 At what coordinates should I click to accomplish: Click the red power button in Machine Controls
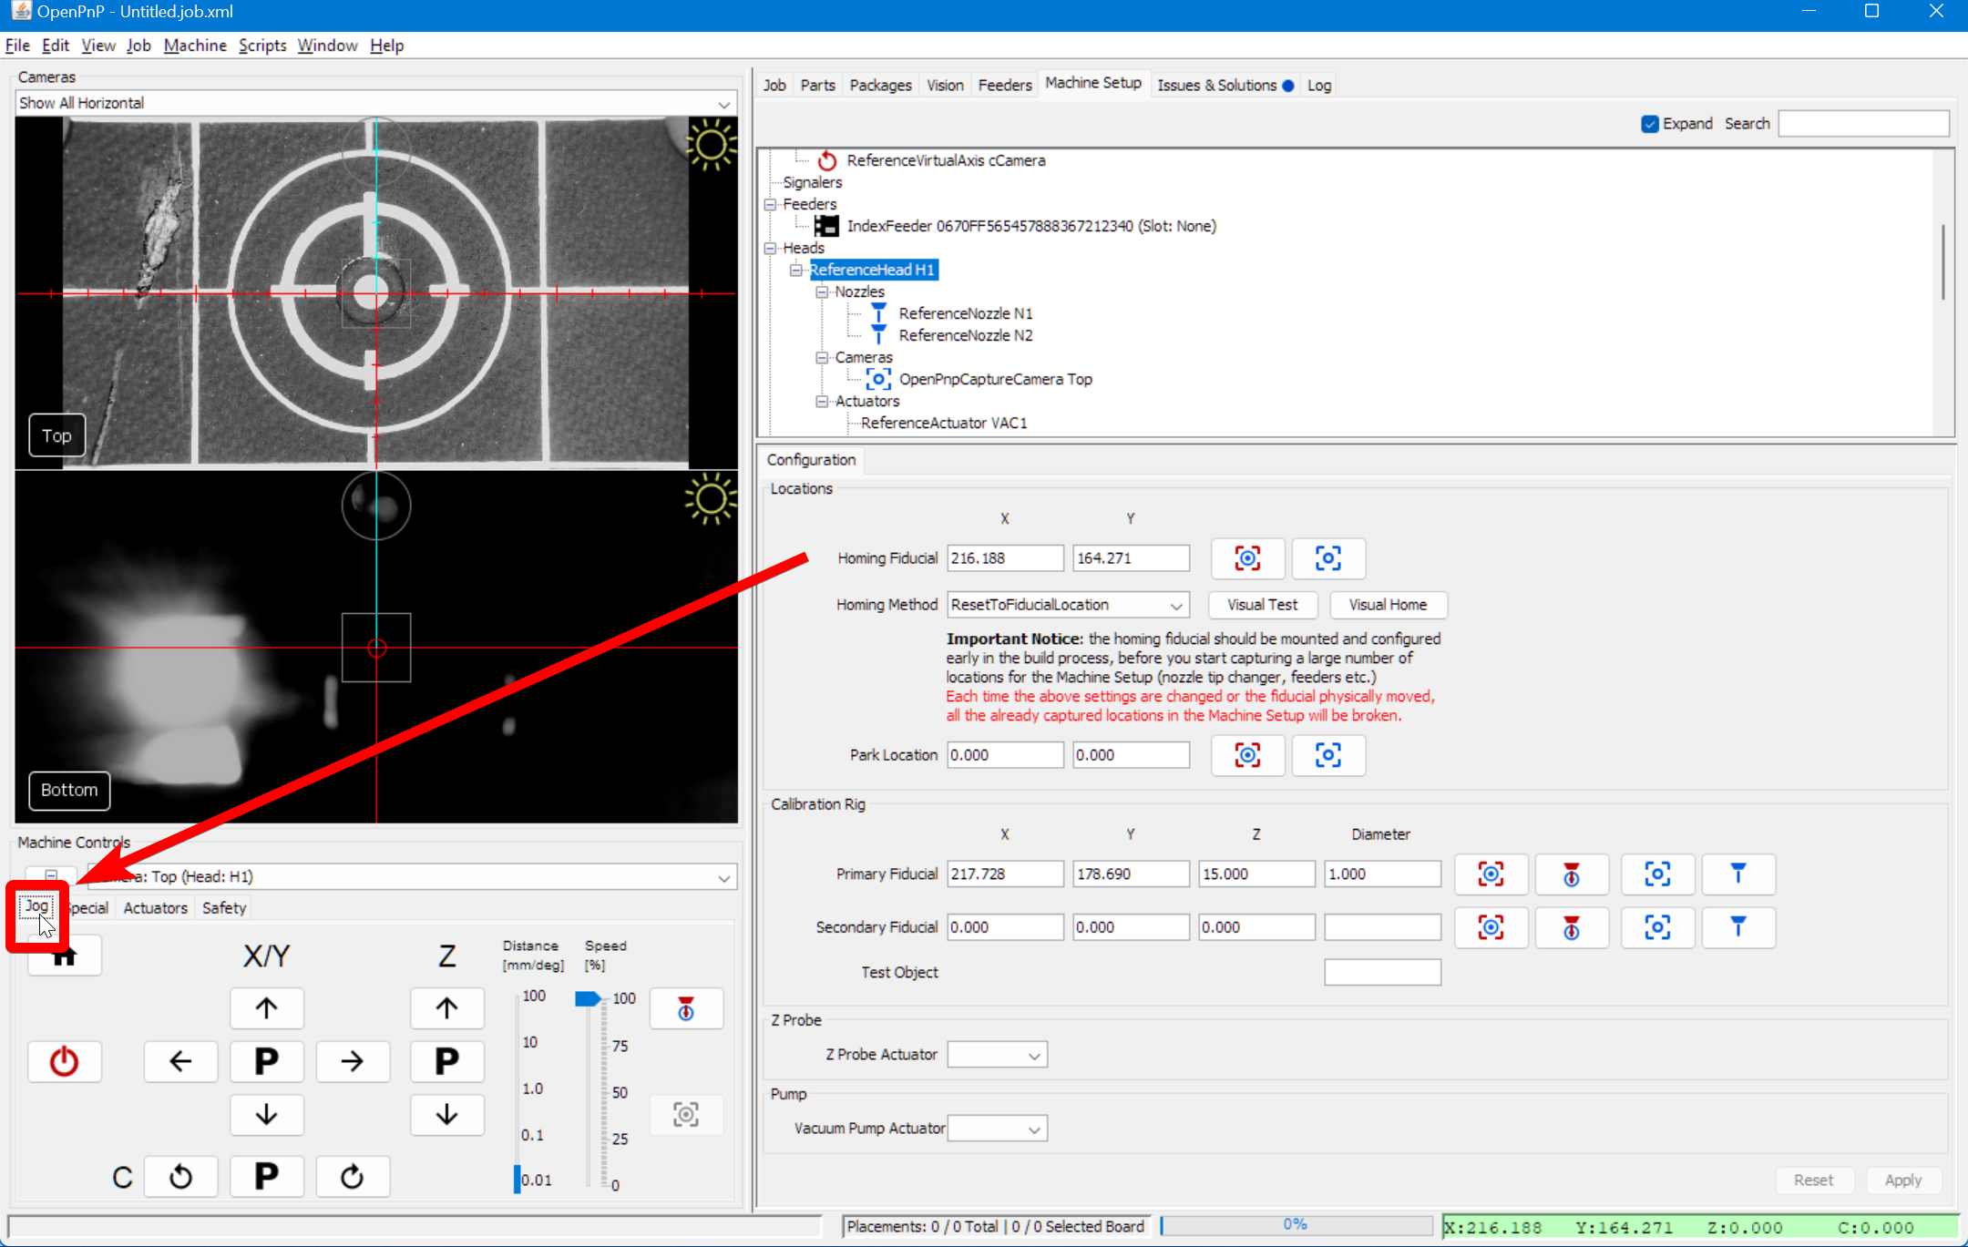pyautogui.click(x=64, y=1061)
